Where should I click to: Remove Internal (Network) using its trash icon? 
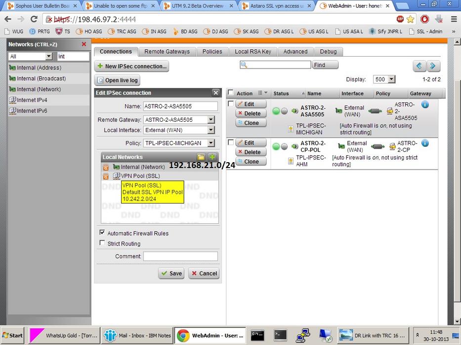coord(106,167)
